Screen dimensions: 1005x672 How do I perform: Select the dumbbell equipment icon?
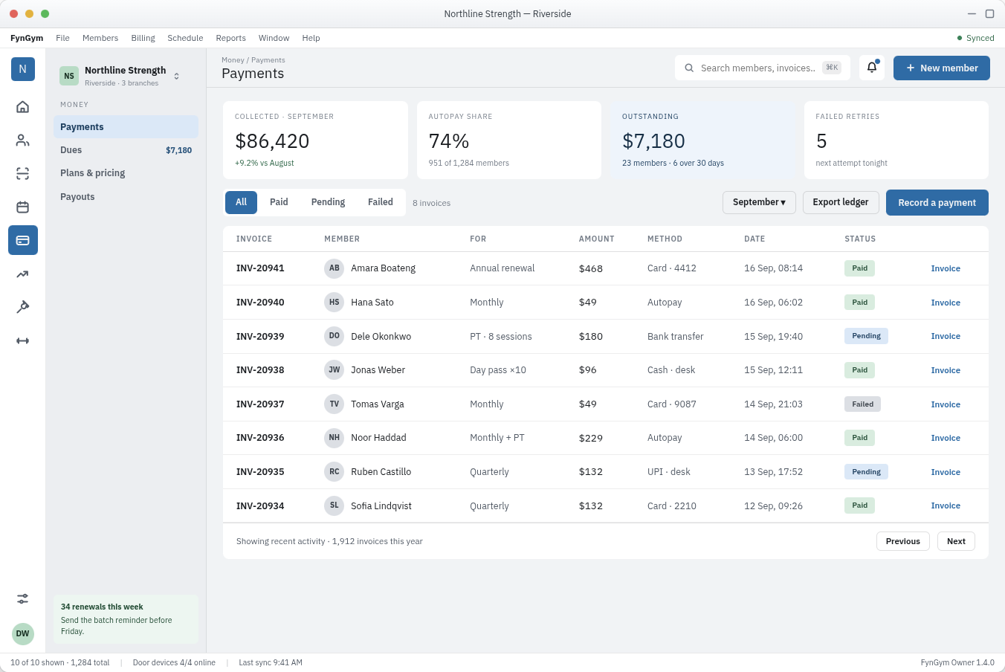tap(23, 340)
